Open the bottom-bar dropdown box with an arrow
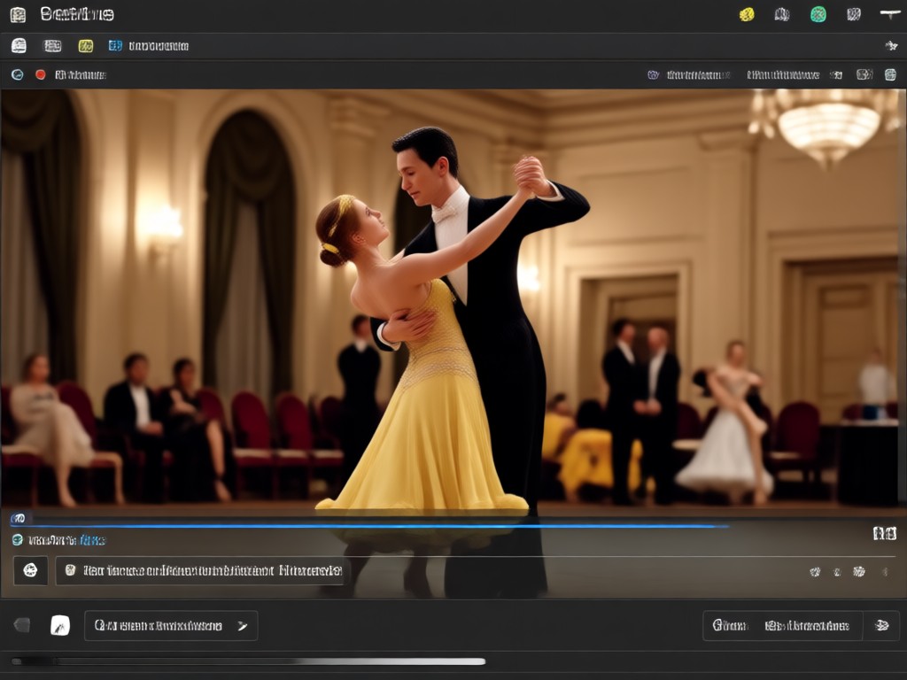The image size is (907, 680). 171,626
